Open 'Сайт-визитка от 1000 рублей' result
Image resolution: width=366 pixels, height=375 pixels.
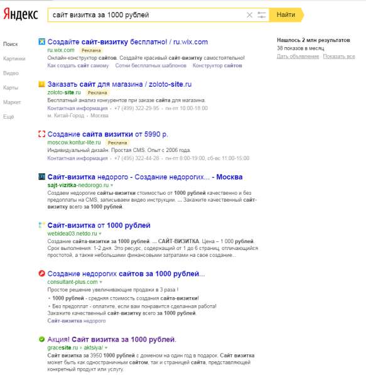pyautogui.click(x=99, y=226)
